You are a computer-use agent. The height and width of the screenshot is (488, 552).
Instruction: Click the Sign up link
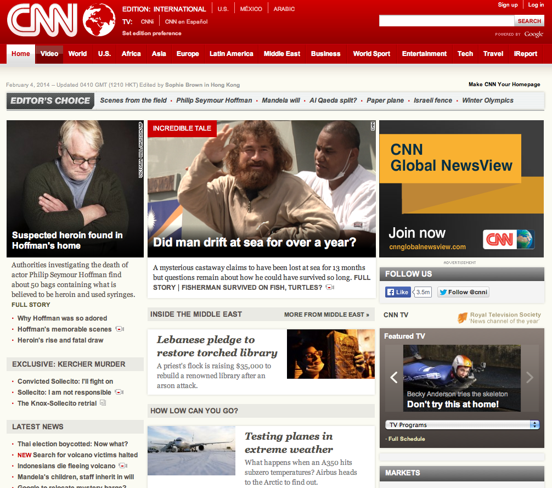click(508, 5)
